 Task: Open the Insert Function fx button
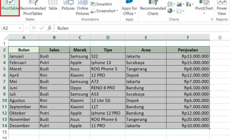point(49,28)
